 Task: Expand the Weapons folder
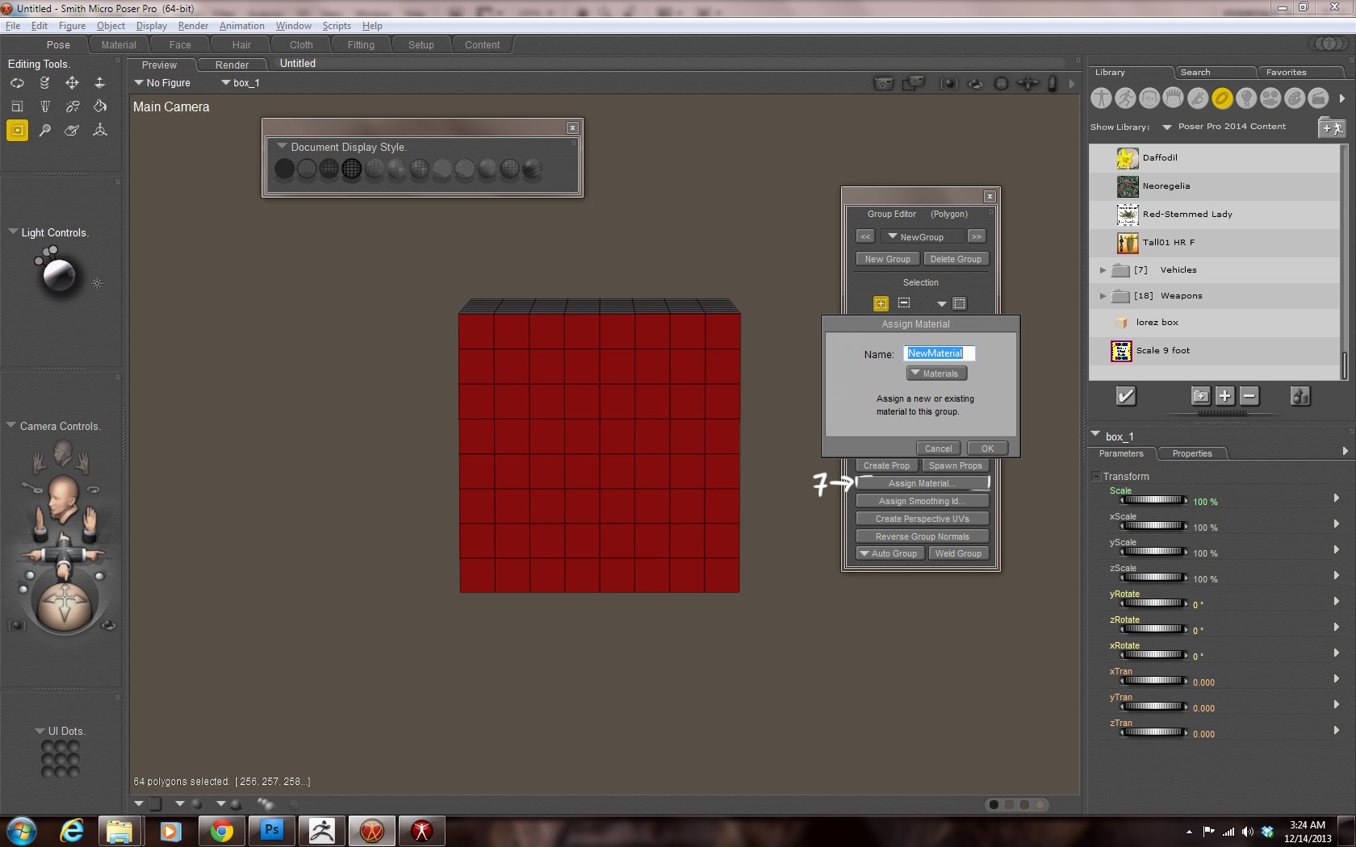[1103, 296]
